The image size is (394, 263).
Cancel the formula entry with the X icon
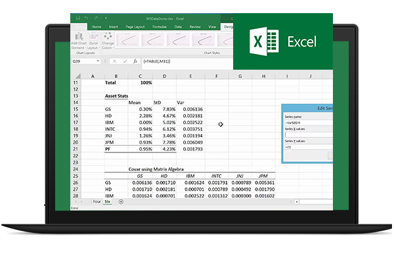[114, 61]
